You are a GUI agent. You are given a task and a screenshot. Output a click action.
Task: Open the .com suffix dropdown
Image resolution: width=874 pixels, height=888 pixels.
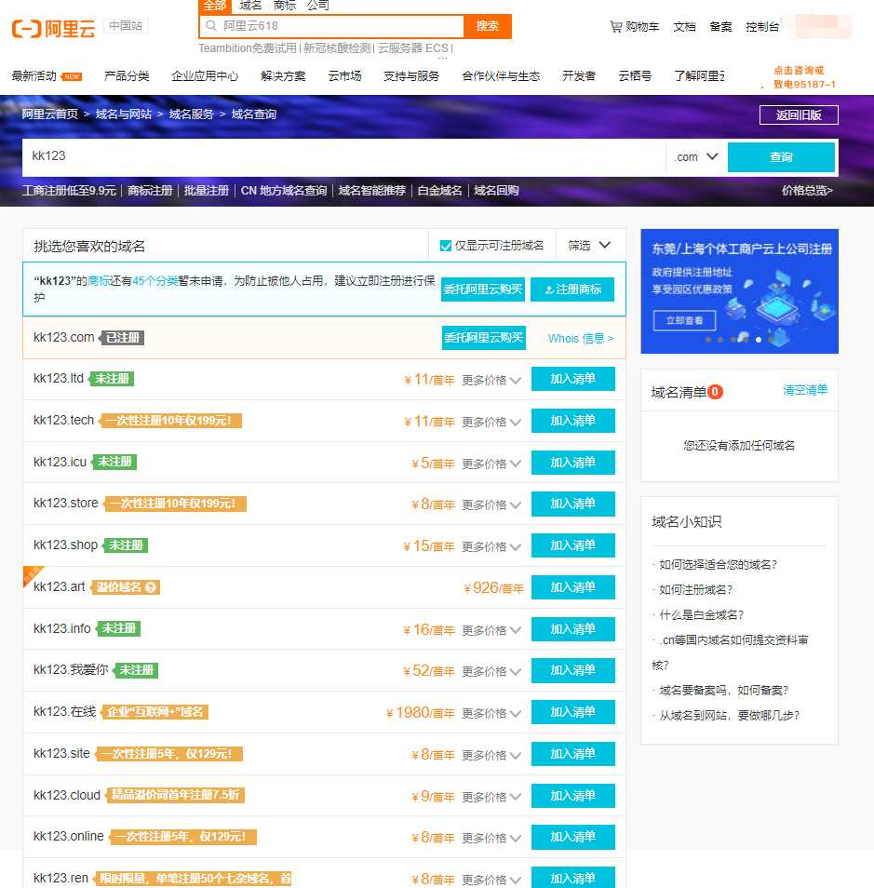[696, 157]
